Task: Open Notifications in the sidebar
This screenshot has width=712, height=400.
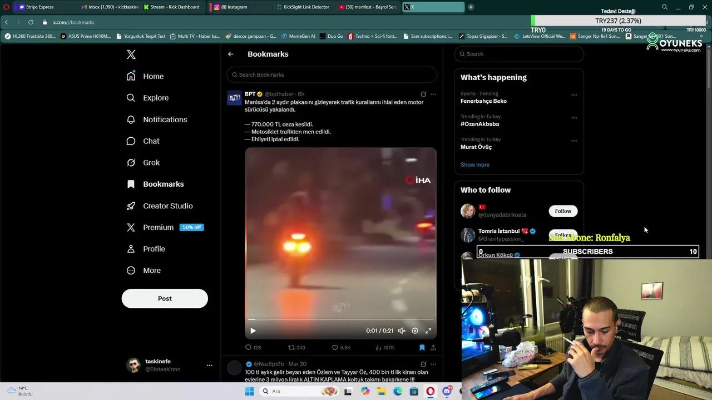Action: pos(157,119)
